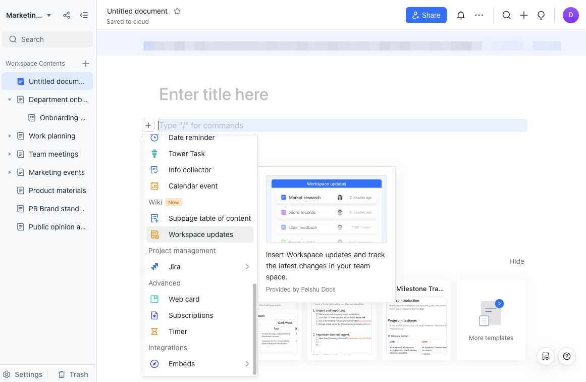Expand the Embeds submenu
586x382 pixels.
(x=247, y=363)
